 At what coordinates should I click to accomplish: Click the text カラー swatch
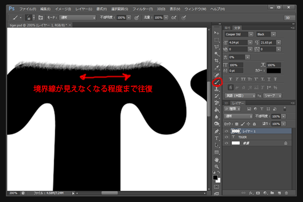tap(274, 71)
